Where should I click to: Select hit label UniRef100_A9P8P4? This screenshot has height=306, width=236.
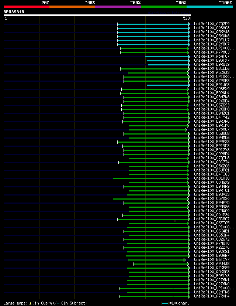(x=212, y=154)
